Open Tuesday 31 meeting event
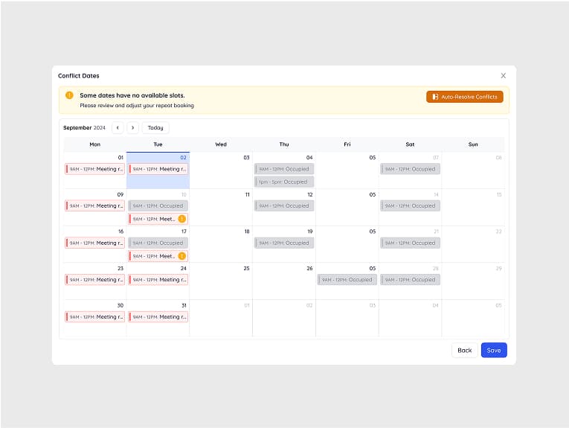 (x=158, y=317)
